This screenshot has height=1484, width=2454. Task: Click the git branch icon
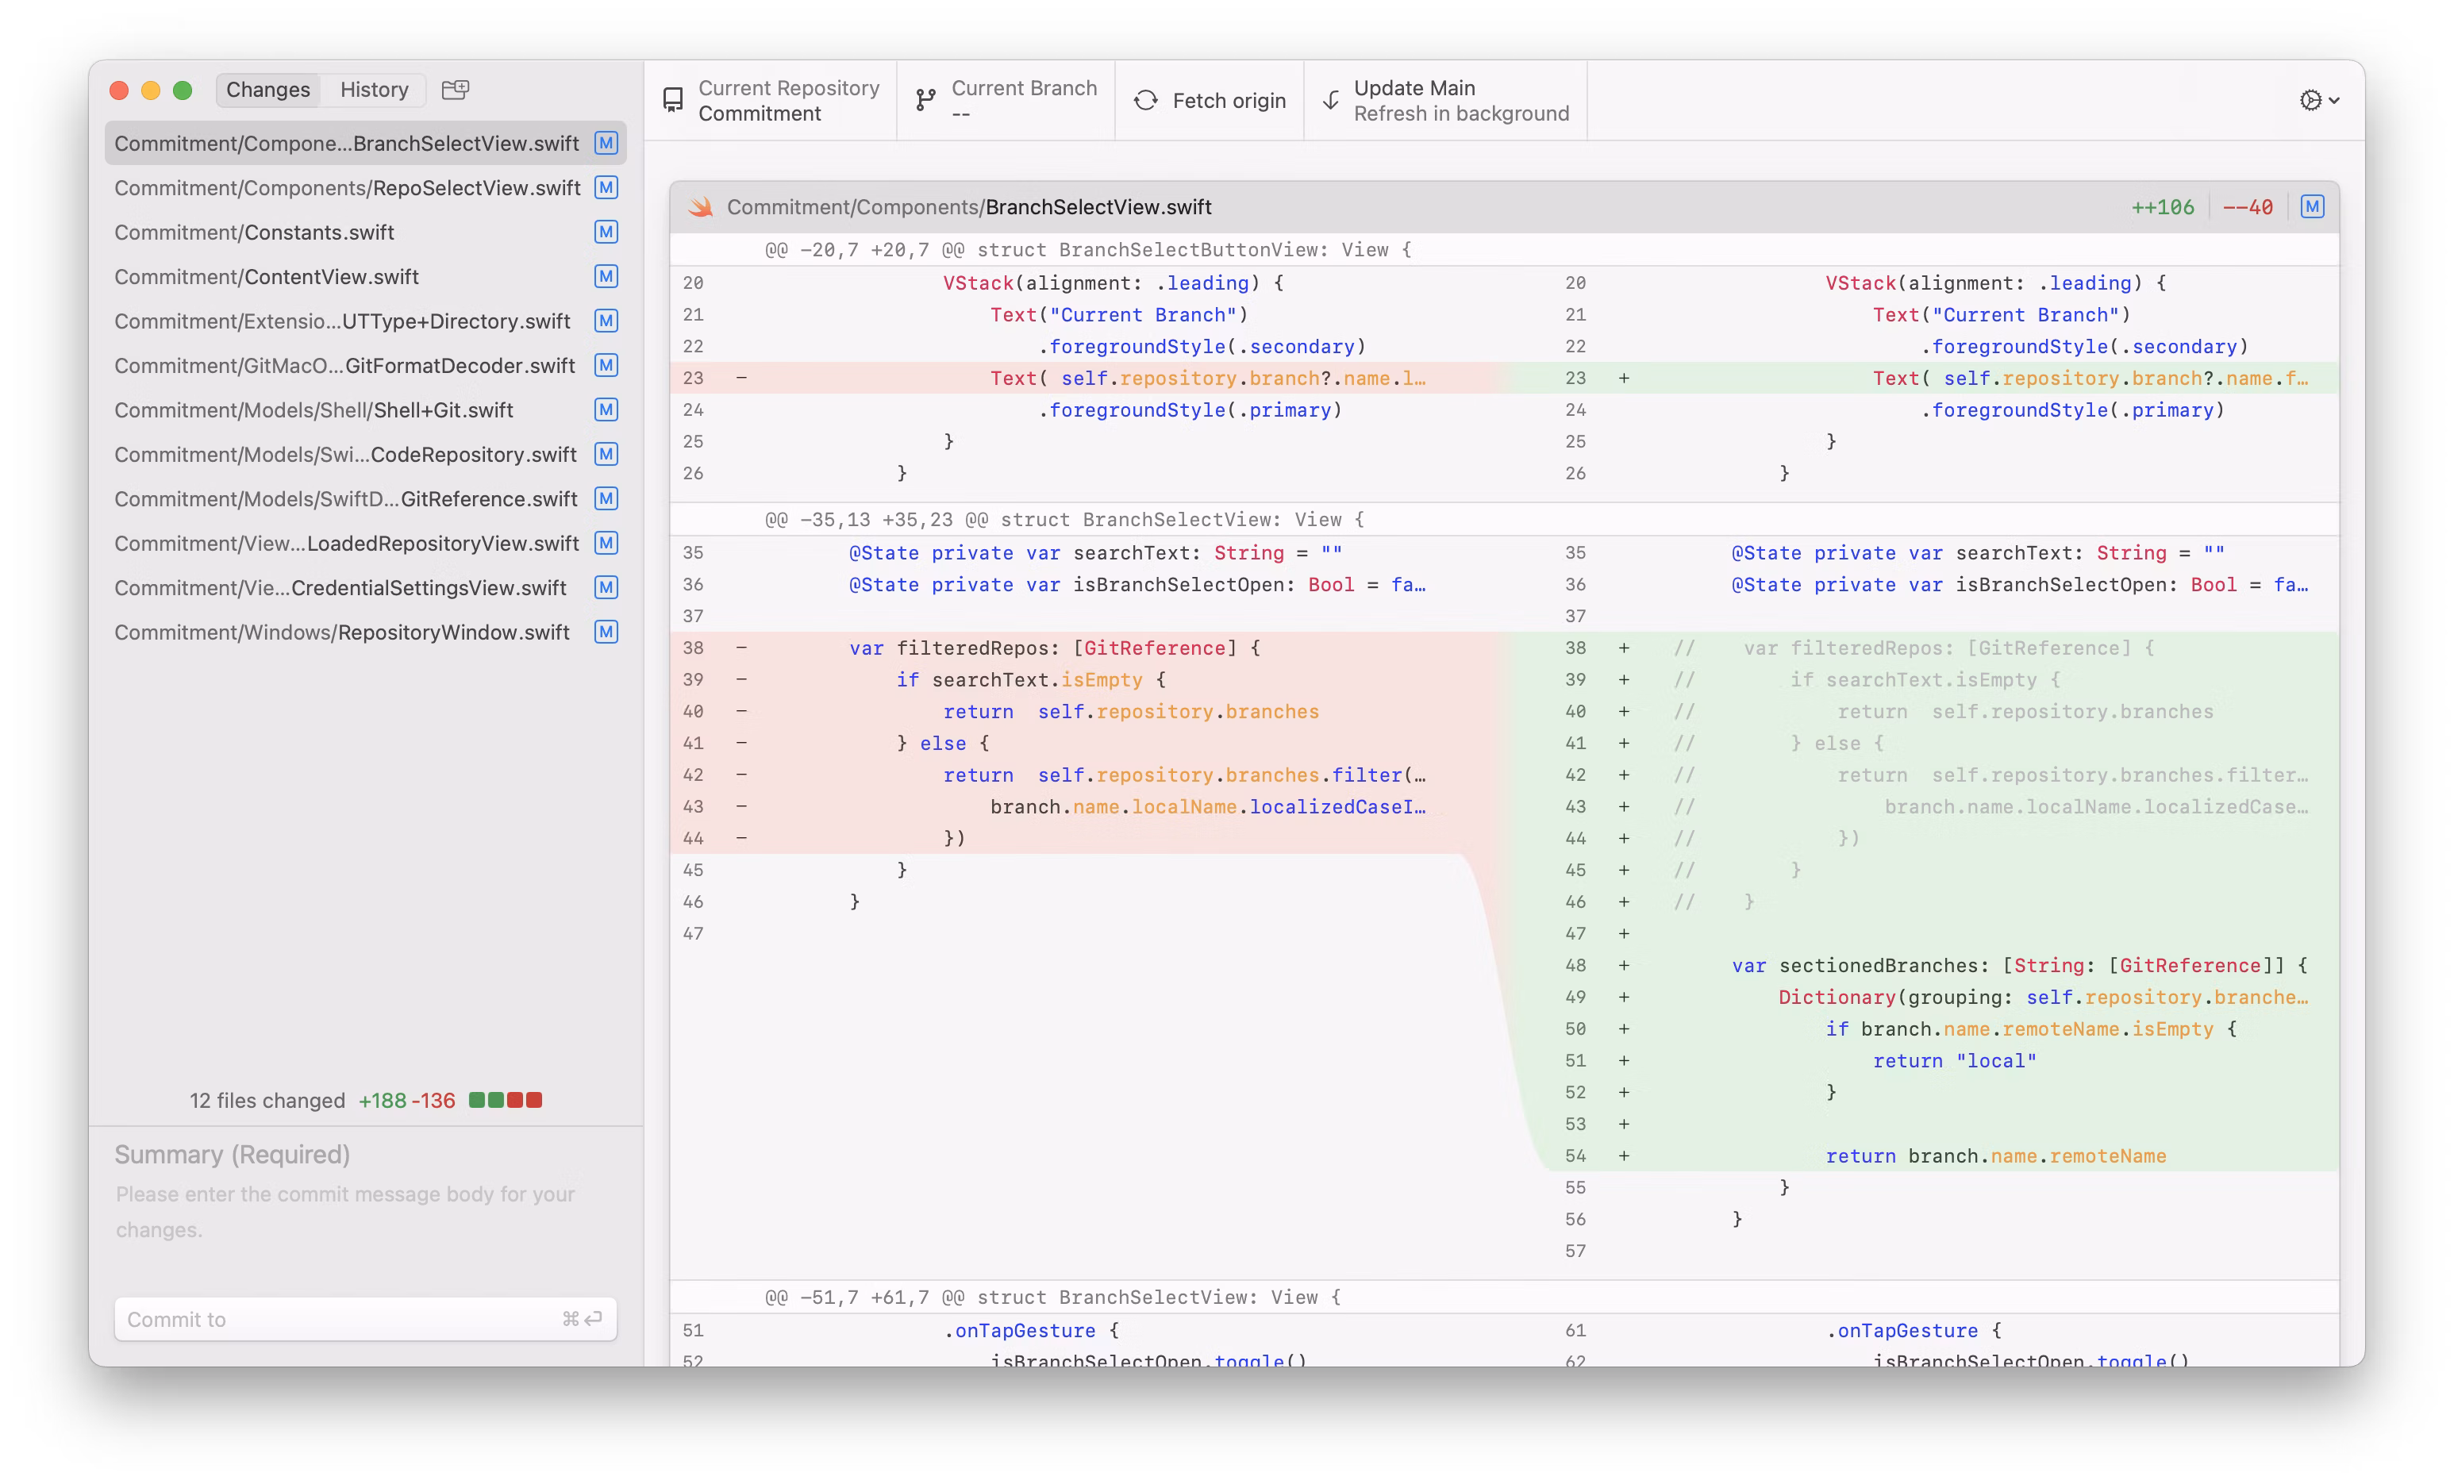click(926, 100)
